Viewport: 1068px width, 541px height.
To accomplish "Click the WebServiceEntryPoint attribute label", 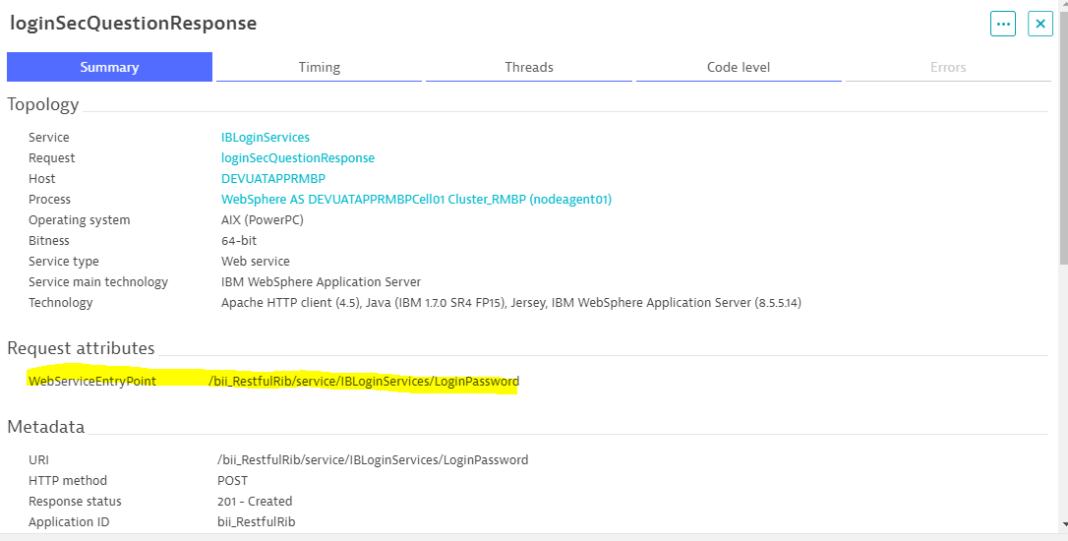I will pos(92,381).
